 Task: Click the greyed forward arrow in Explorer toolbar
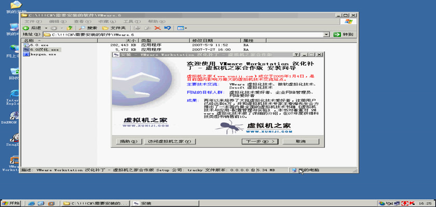coord(53,28)
